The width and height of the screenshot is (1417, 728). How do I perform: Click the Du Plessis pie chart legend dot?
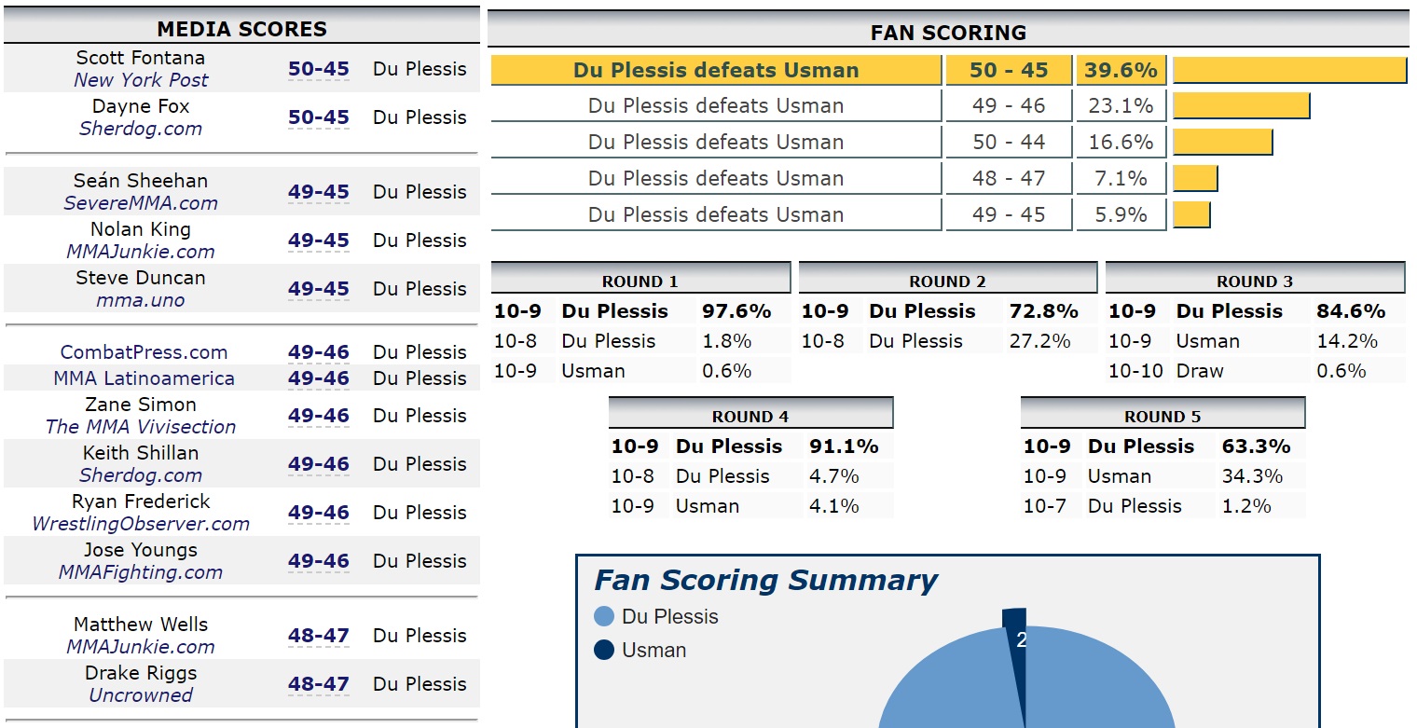[x=604, y=616]
